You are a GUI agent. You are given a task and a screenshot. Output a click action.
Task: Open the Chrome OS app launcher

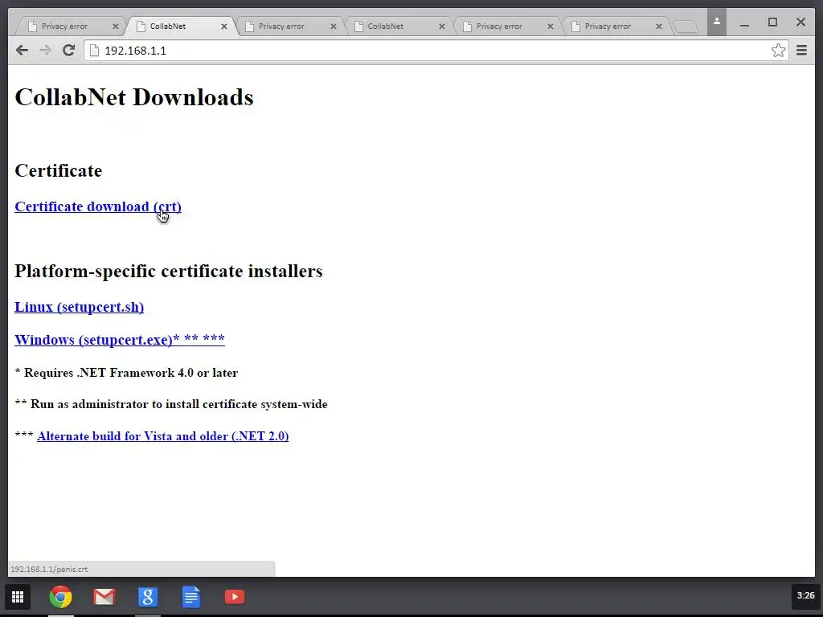[x=18, y=597]
